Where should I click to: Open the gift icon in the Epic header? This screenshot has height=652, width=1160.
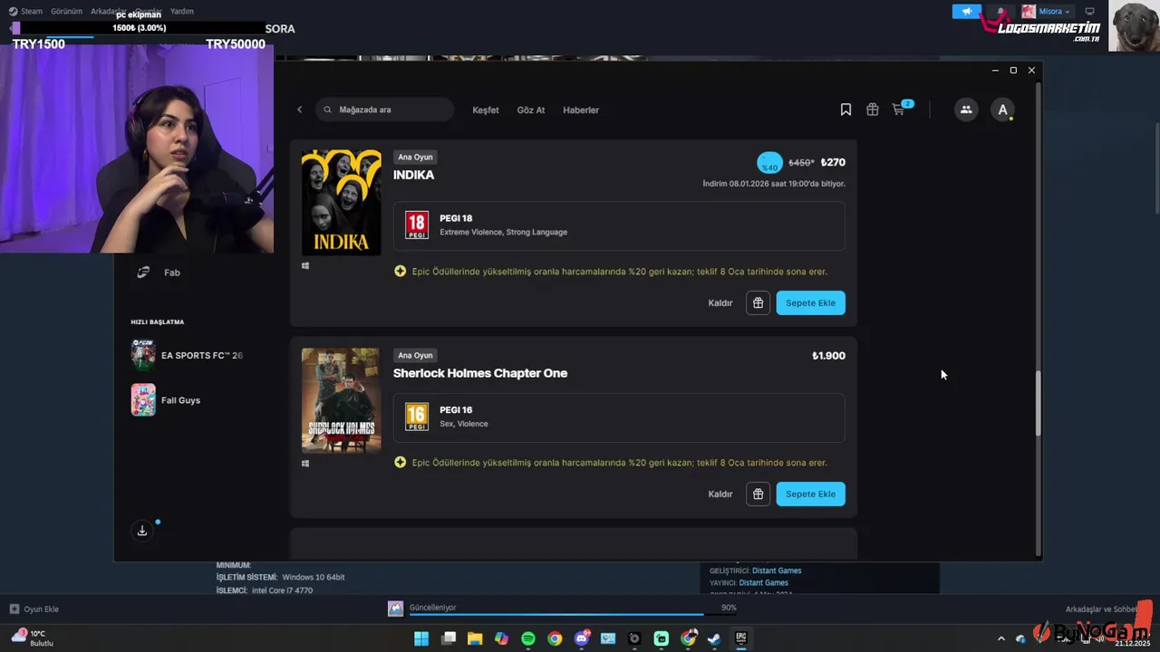(872, 110)
